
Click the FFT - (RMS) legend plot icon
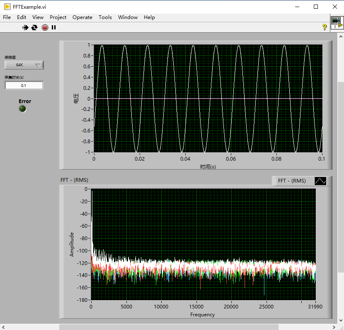[320, 181]
